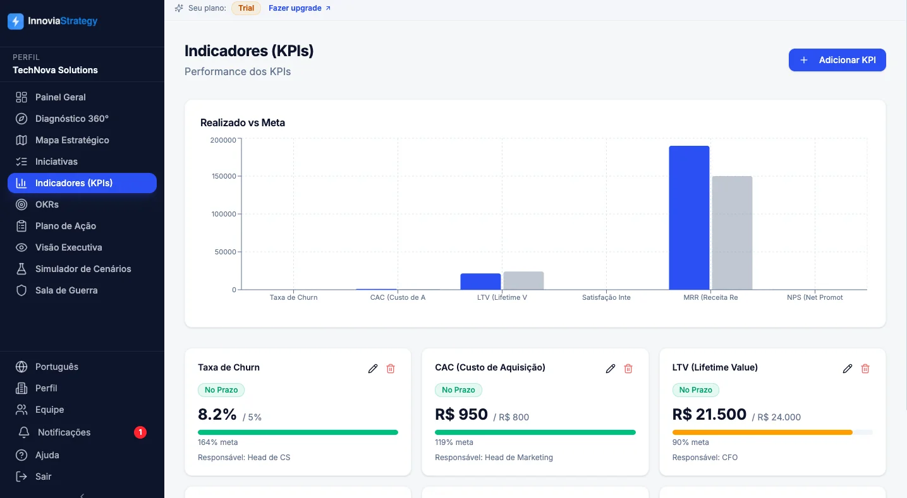The image size is (907, 498).
Task: Edit the CAC (Custo de Aquisição) KPI
Action: click(611, 369)
